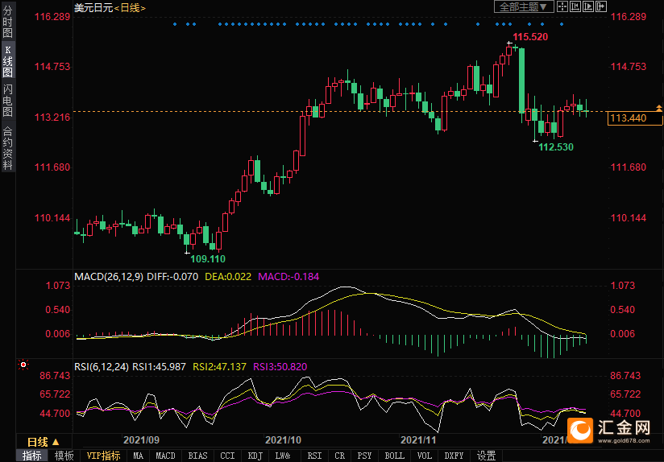Switch to 分时图 view
This screenshot has height=462, width=664.
click(7, 22)
